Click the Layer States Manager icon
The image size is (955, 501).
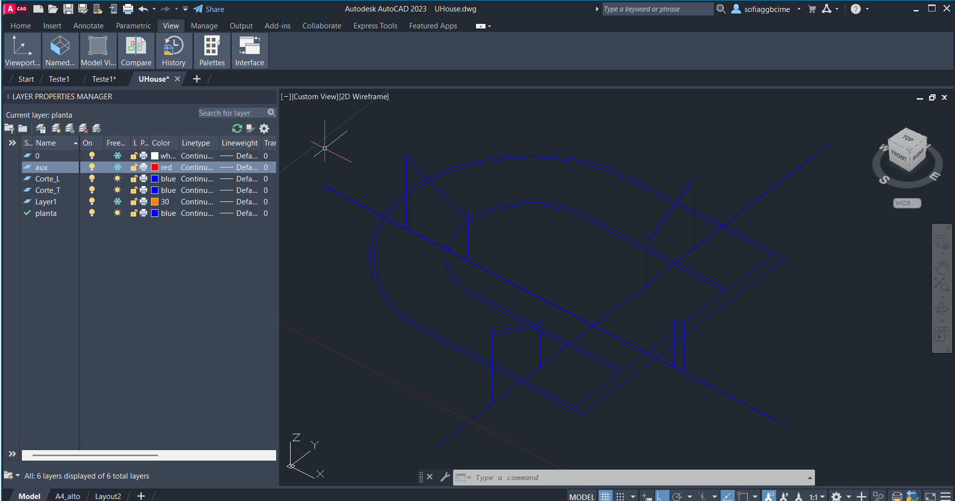(x=41, y=129)
